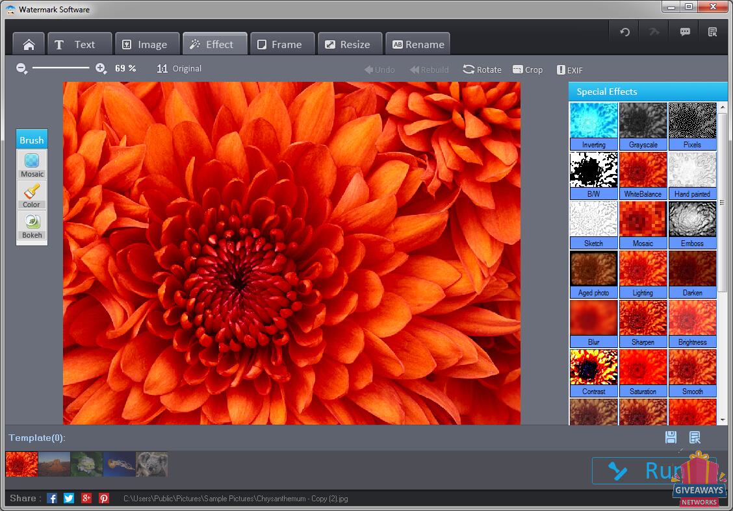The image size is (733, 511).
Task: Select the Bokeh brush tool
Action: [x=32, y=225]
